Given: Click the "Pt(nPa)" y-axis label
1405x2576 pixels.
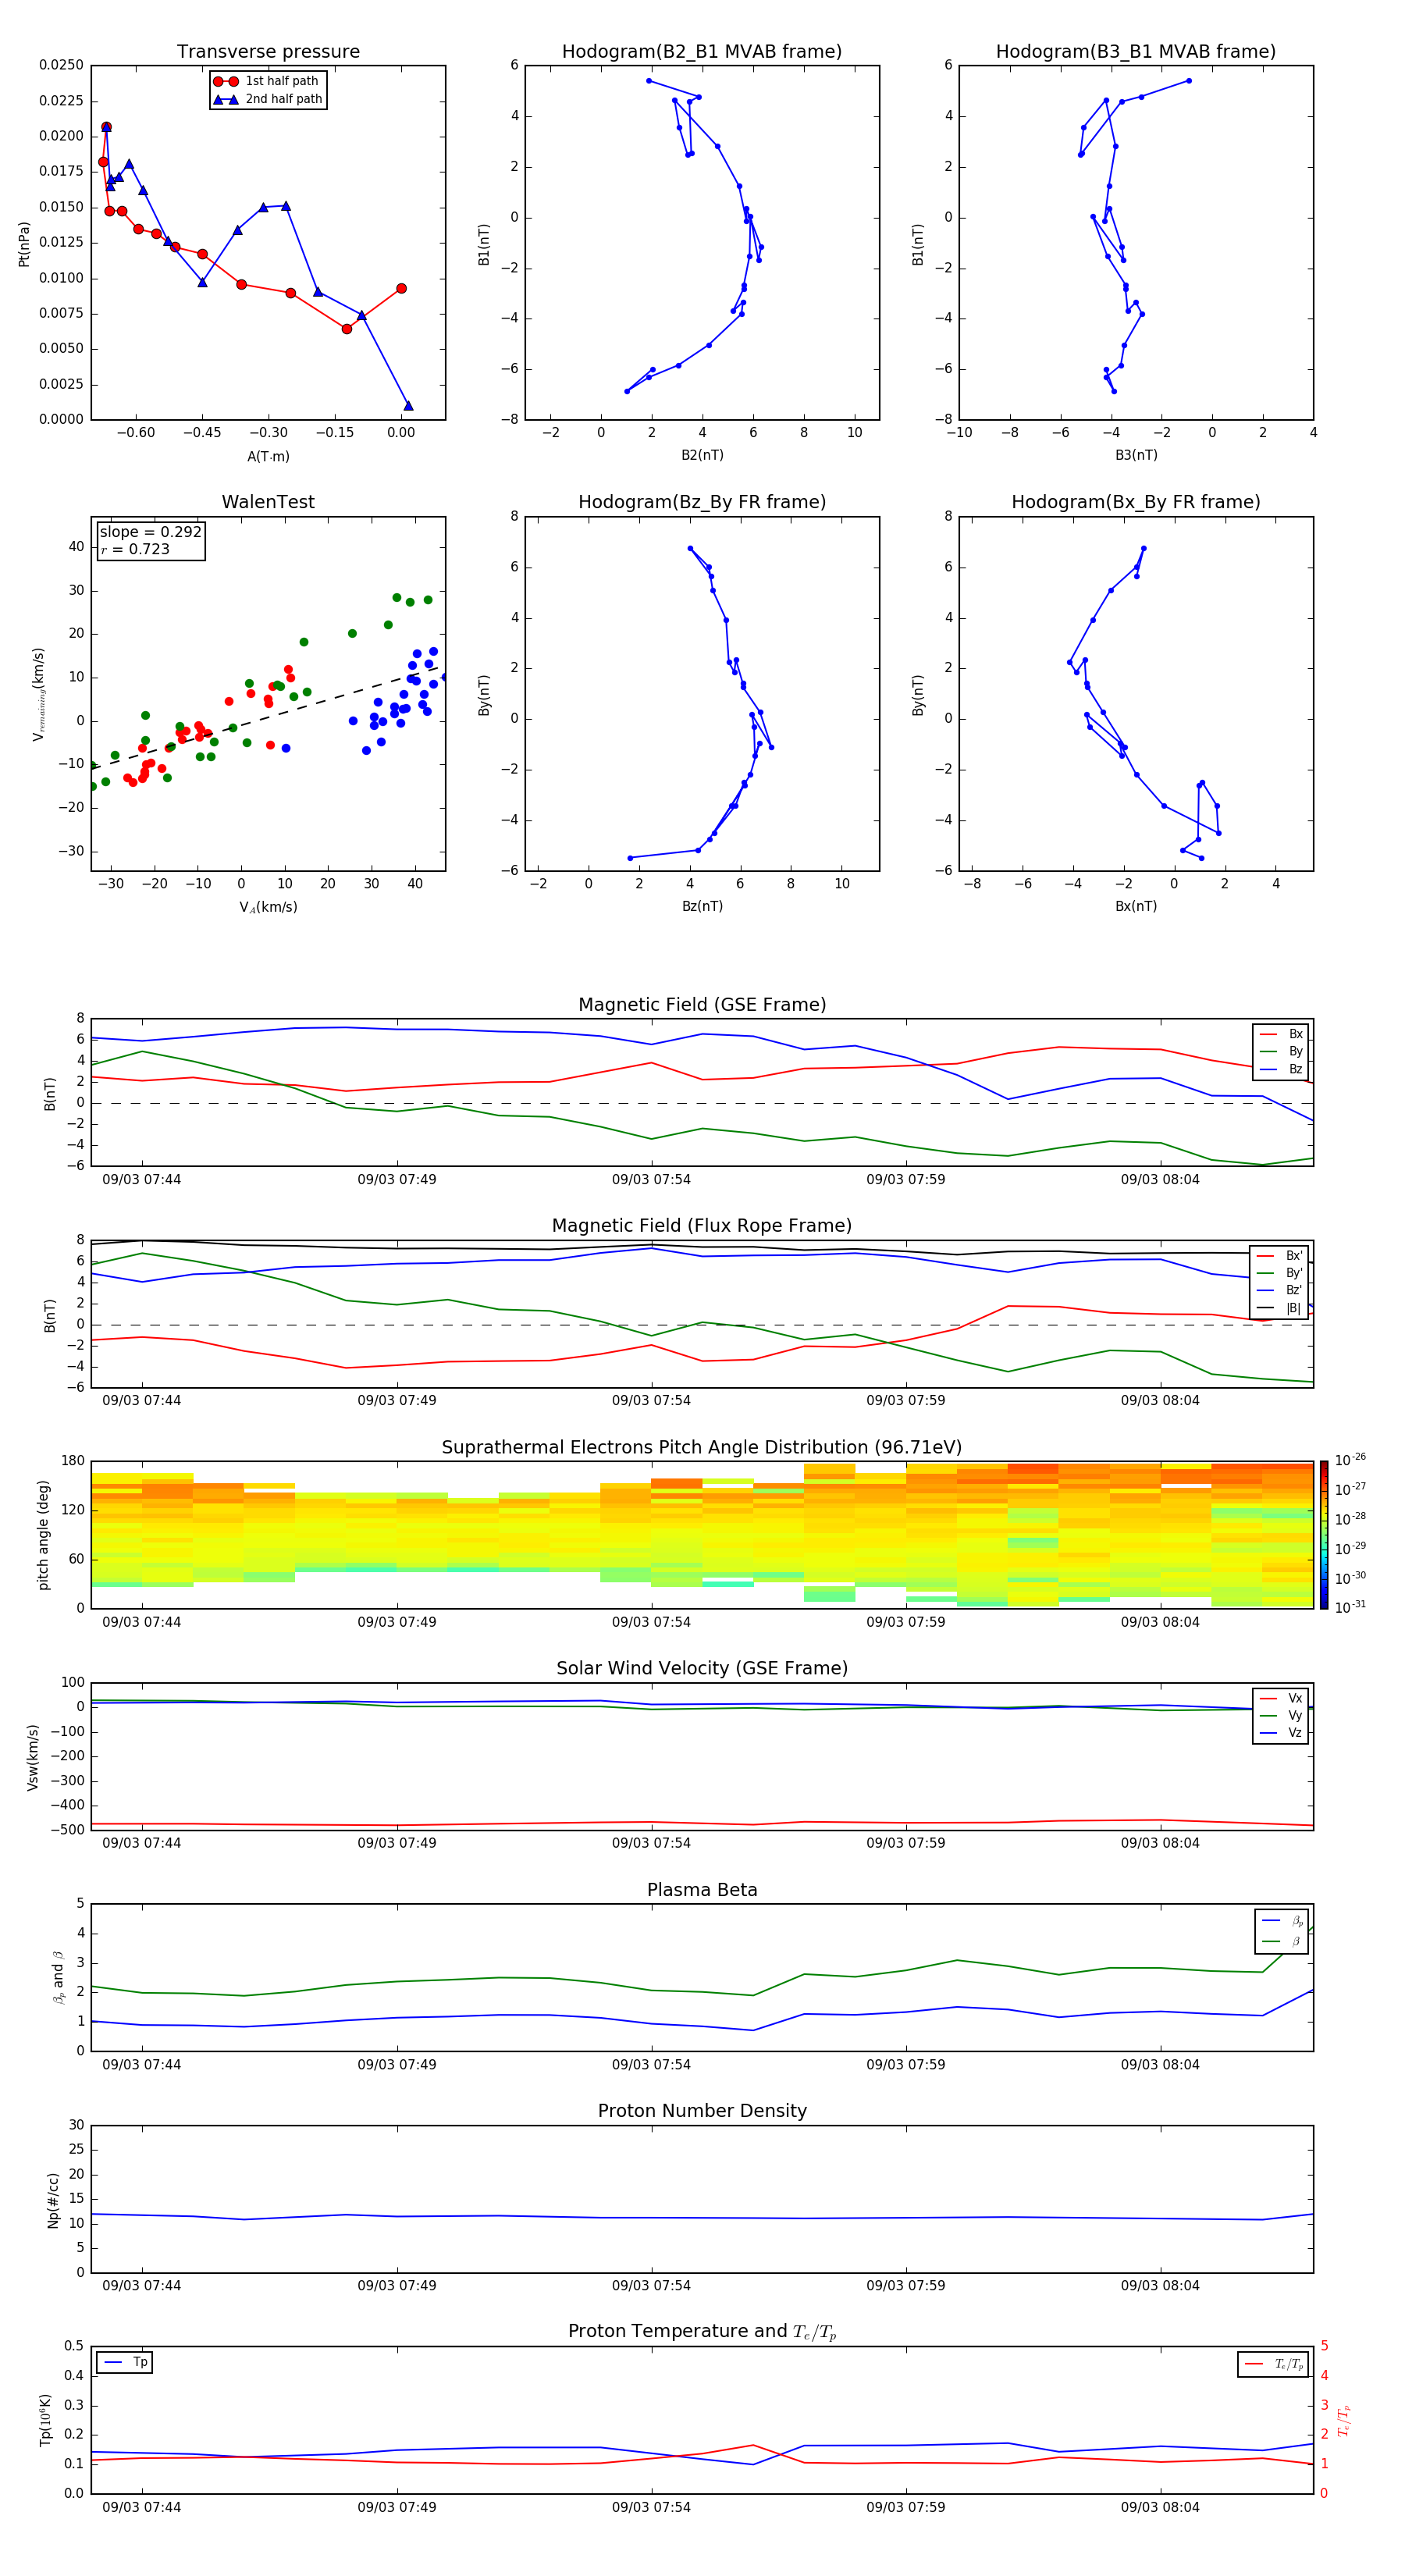Looking at the screenshot, I should pyautogui.click(x=24, y=243).
